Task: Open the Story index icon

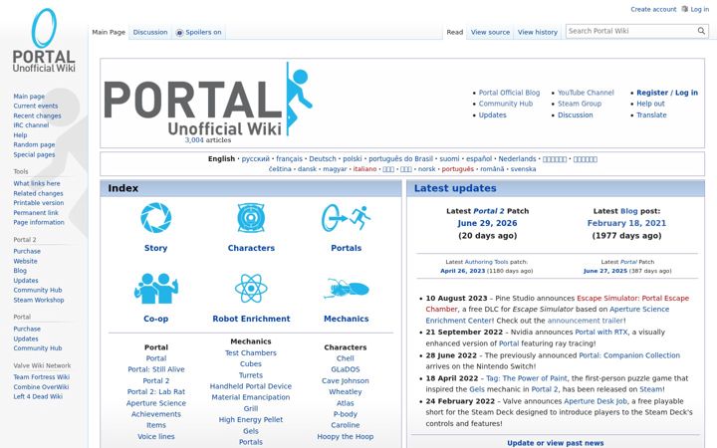Action: click(156, 218)
